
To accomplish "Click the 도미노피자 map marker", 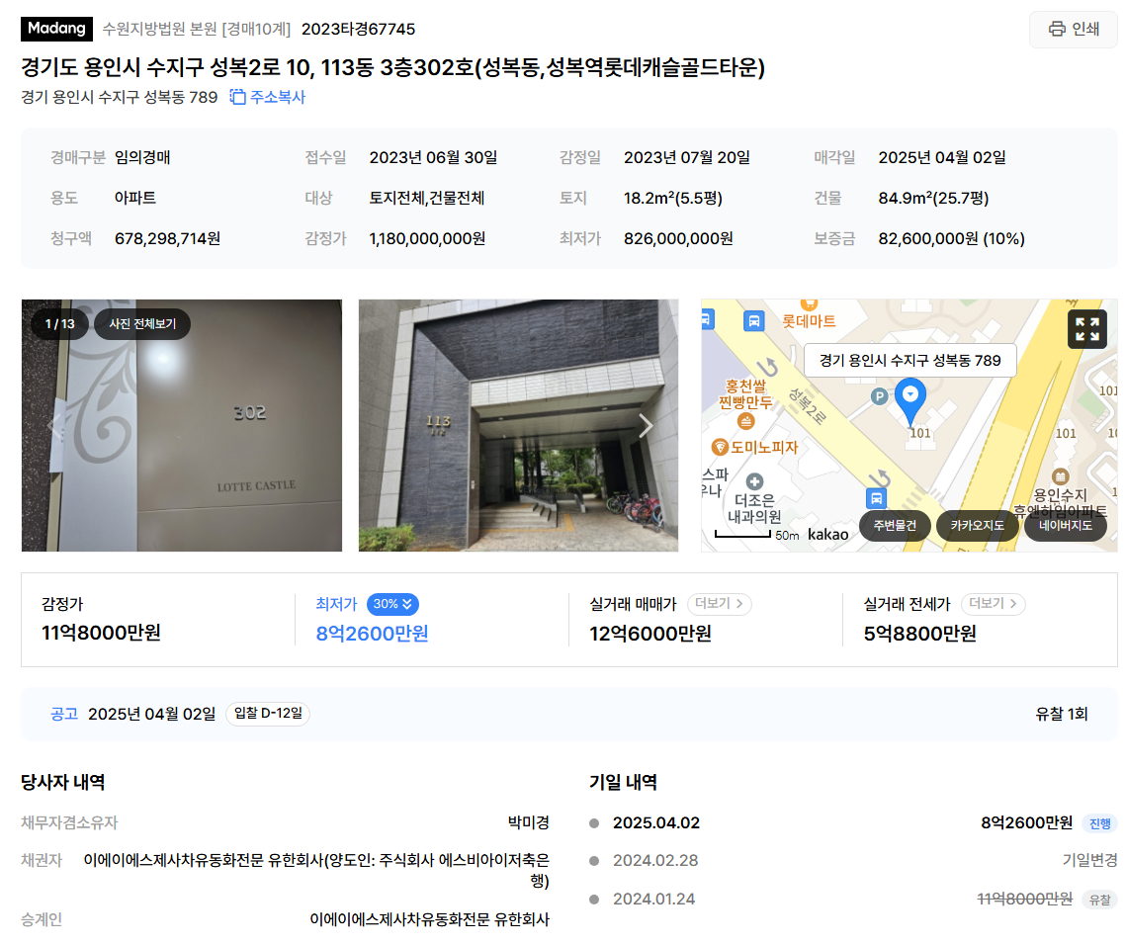I will (755, 447).
